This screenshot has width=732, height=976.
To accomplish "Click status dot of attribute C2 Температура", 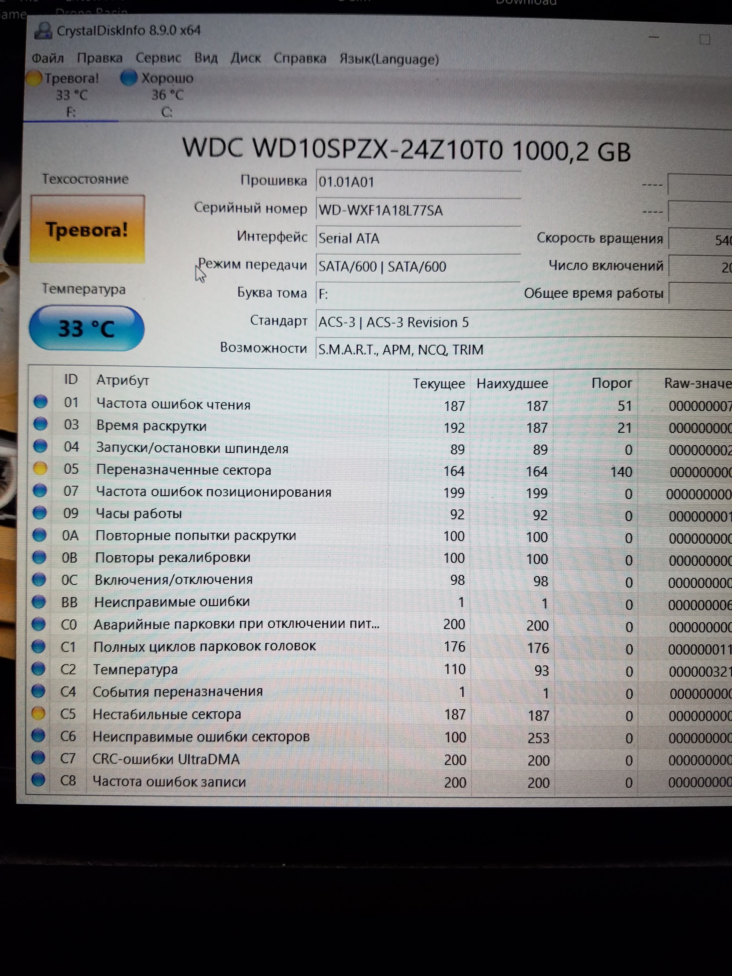I will tap(39, 669).
